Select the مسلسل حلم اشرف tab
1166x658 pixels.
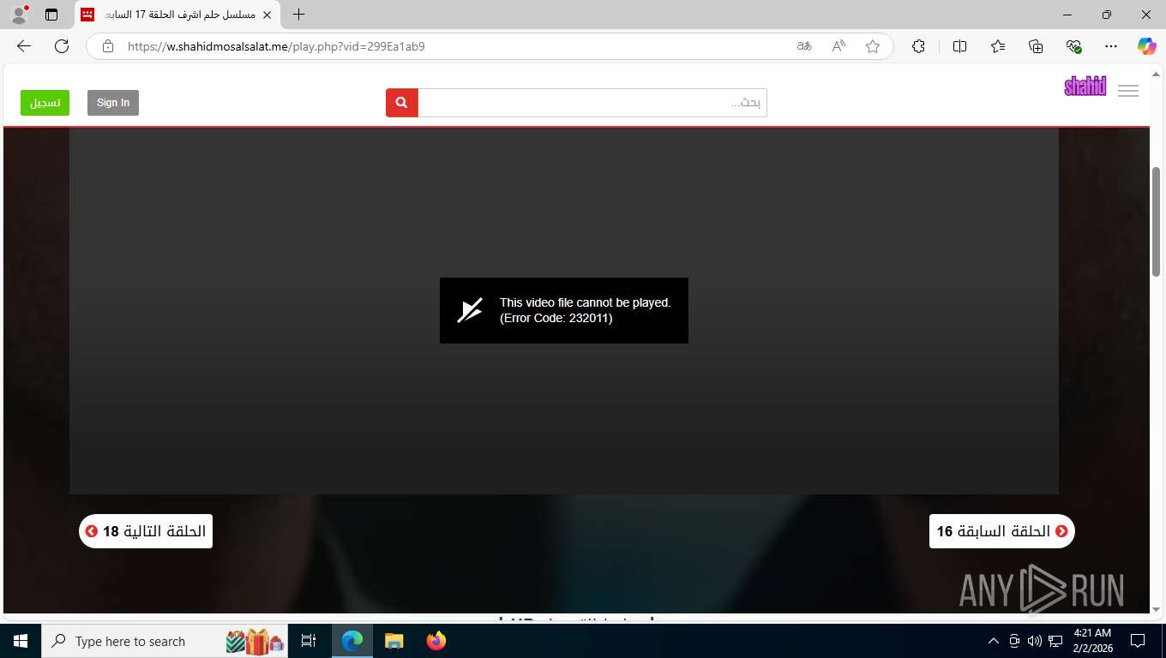click(x=177, y=15)
